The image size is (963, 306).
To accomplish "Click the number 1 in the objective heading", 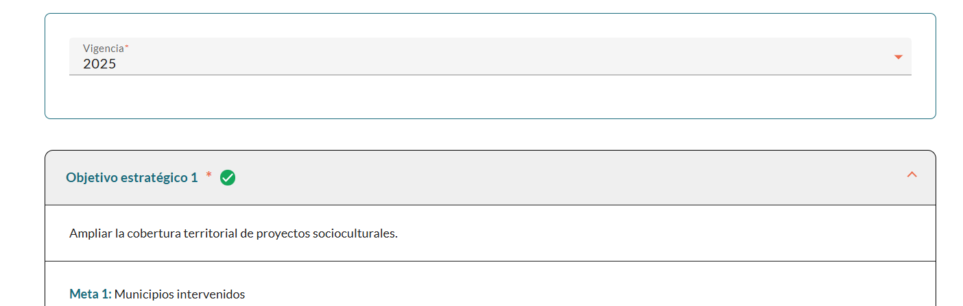I will click(194, 178).
